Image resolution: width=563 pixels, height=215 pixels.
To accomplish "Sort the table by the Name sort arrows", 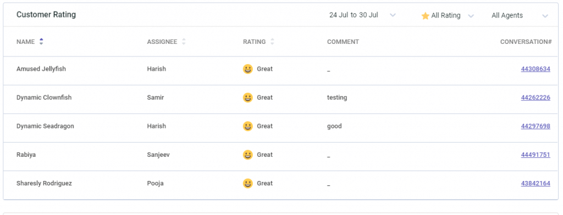I will [x=41, y=42].
